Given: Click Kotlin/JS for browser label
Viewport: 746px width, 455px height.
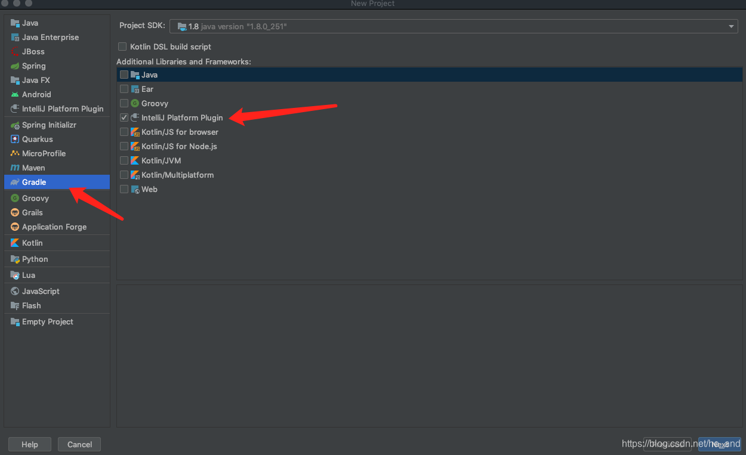Looking at the screenshot, I should coord(180,132).
